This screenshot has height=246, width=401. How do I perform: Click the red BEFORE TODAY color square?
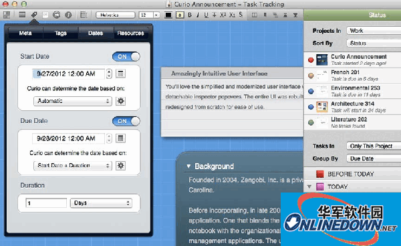point(320,174)
